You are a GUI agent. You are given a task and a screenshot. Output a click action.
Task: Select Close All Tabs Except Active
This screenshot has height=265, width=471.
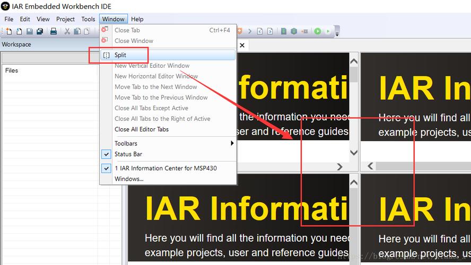151,108
